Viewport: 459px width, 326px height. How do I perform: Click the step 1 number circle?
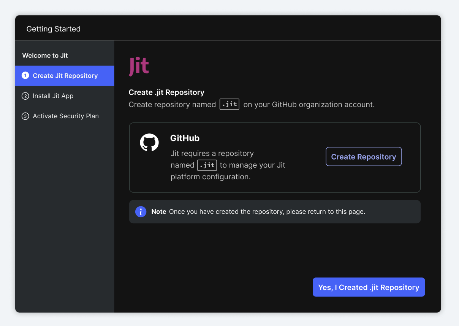pyautogui.click(x=25, y=75)
